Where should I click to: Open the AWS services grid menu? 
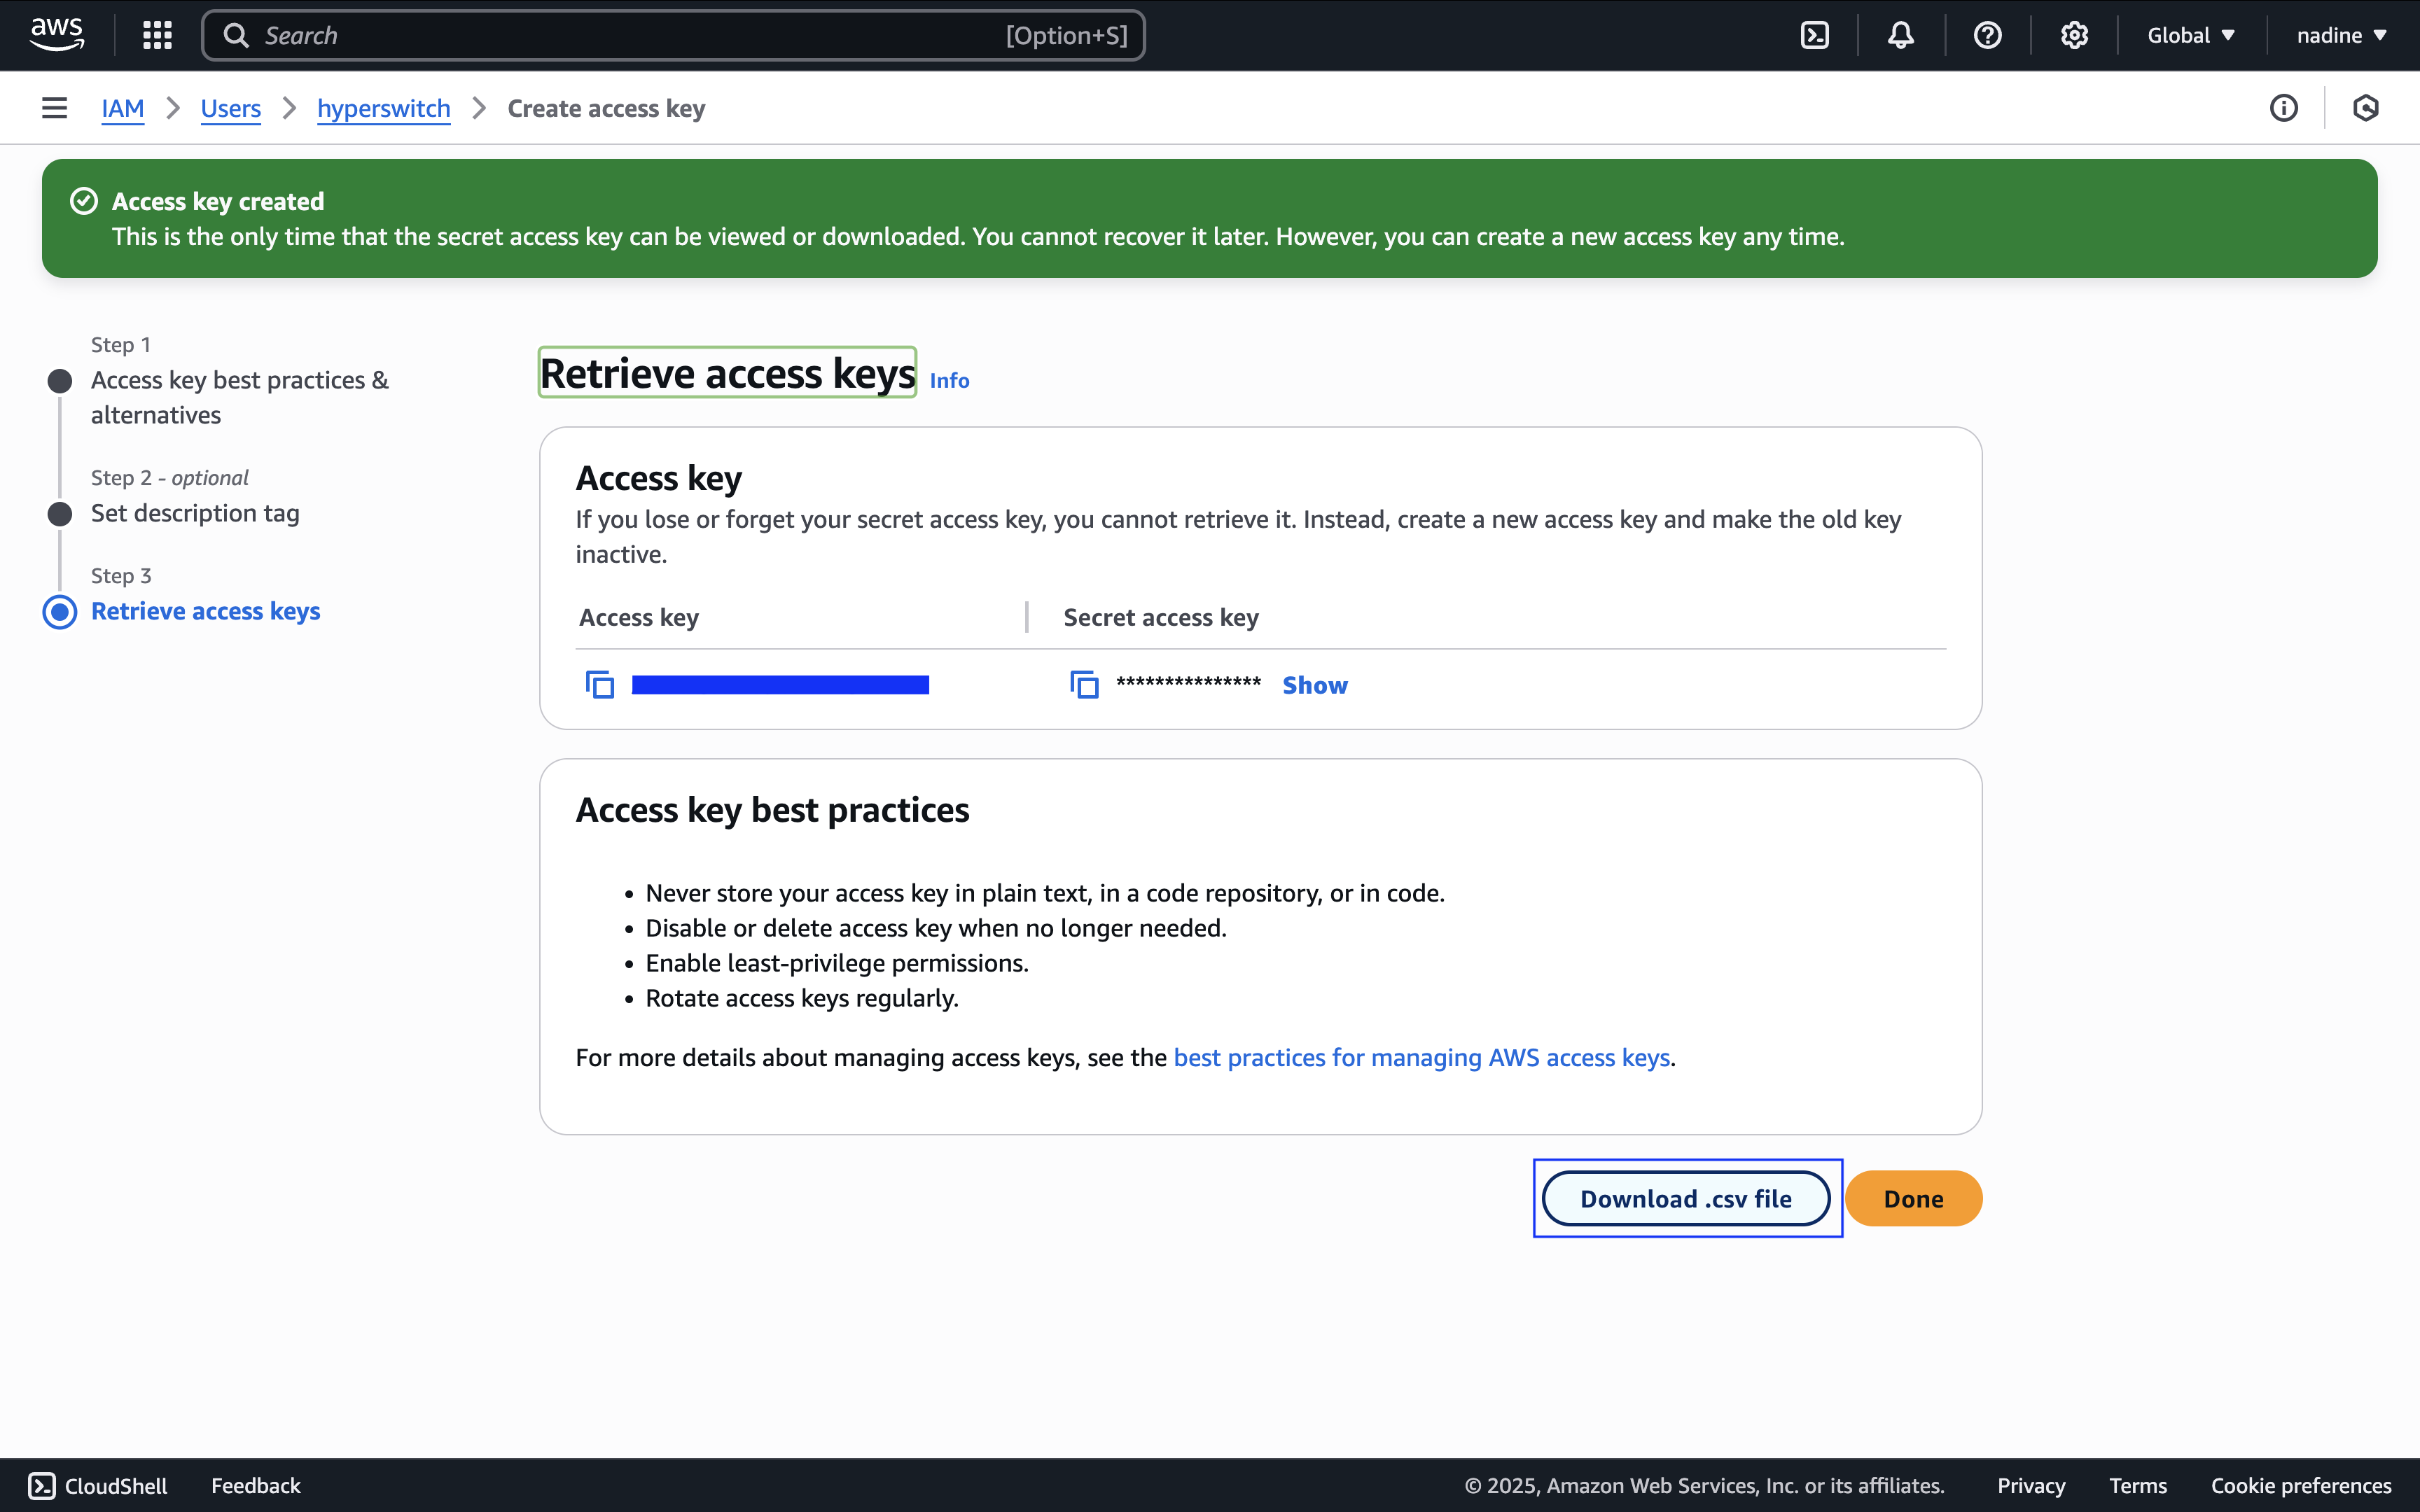(157, 36)
